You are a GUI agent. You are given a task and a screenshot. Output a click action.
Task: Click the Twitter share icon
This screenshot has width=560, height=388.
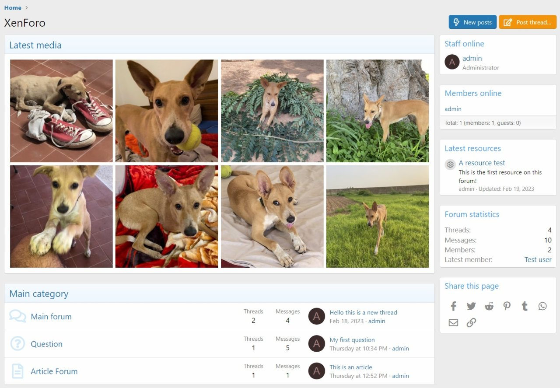point(471,306)
